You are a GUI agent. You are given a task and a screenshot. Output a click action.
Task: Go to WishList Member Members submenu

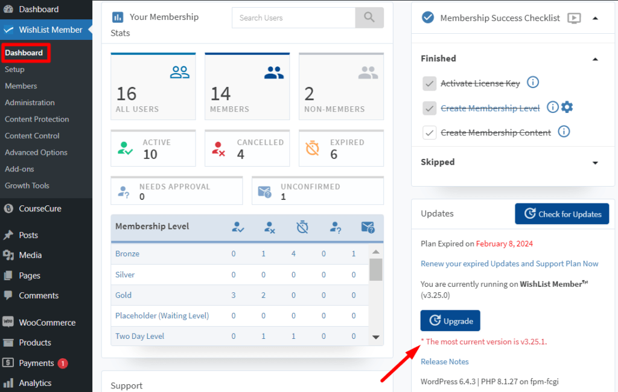pyautogui.click(x=21, y=86)
